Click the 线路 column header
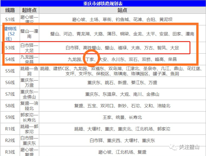The image size is (206, 156). pos(10,10)
